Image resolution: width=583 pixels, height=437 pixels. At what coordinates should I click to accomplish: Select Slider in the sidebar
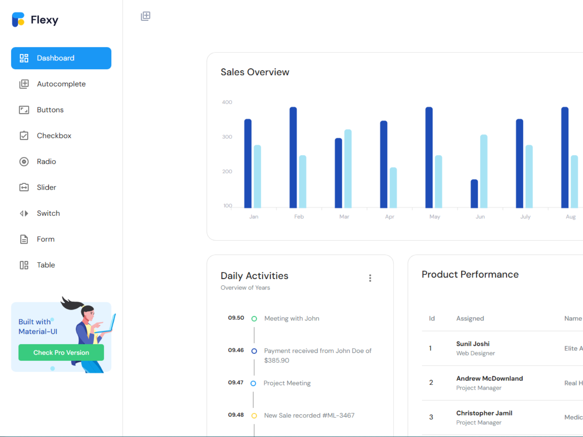click(x=61, y=187)
